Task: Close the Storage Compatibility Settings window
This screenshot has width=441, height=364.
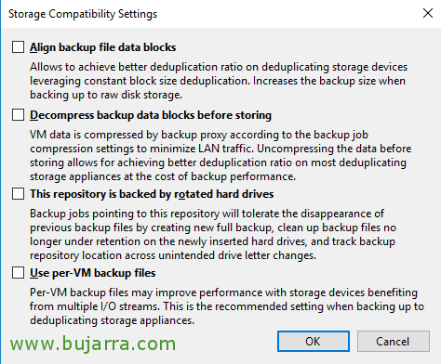Action: [x=428, y=13]
